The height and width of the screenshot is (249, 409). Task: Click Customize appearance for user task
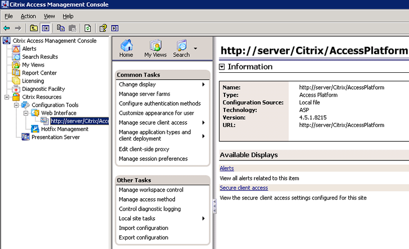pos(156,113)
